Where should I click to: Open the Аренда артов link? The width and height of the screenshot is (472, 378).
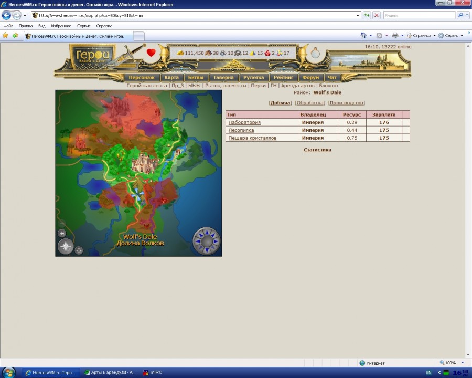click(298, 86)
